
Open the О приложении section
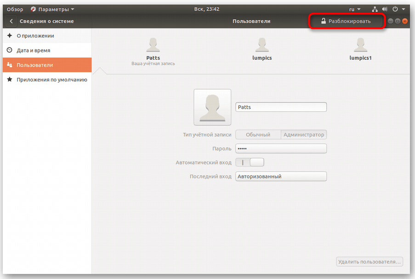tap(35, 36)
